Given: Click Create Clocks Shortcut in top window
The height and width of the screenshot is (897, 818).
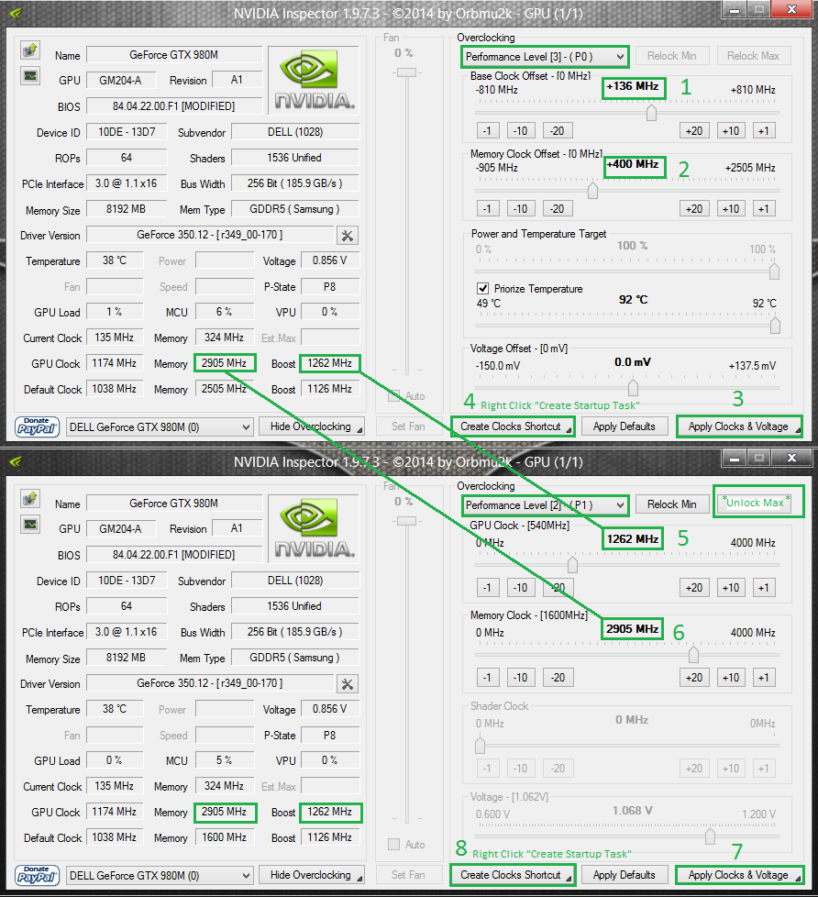Looking at the screenshot, I should tap(512, 426).
